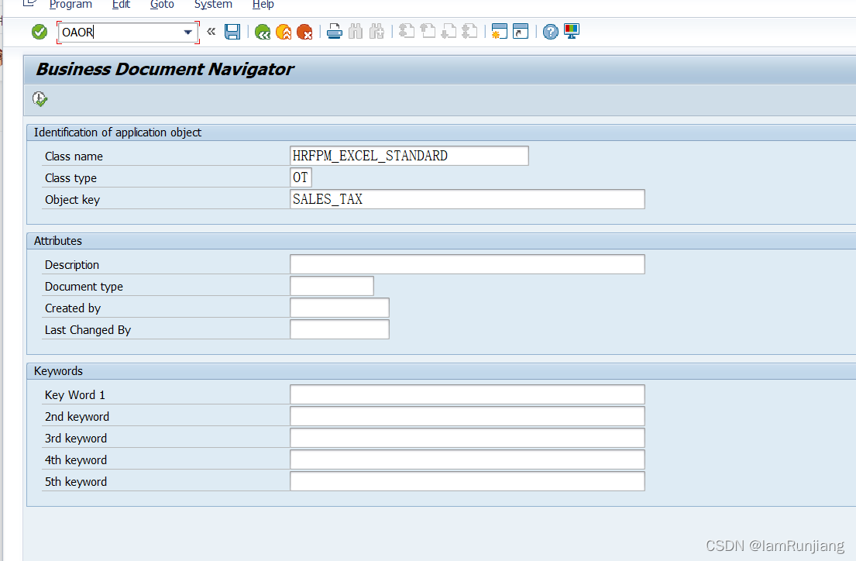Click the Help question mark icon

[551, 32]
